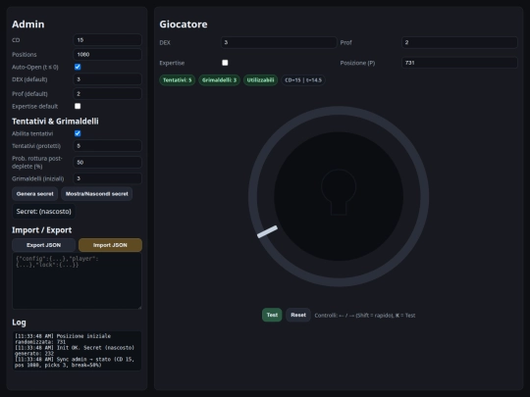The image size is (530, 397).
Task: Click the Prof (default) input field
Action: pos(108,93)
